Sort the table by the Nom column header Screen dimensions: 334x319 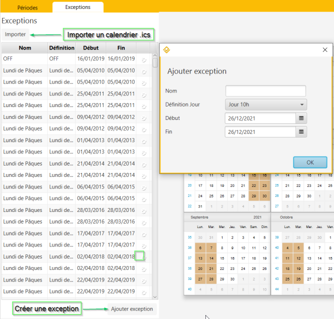point(24,48)
